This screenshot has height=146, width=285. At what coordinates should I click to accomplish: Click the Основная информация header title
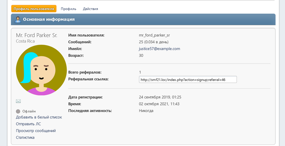(x=49, y=19)
